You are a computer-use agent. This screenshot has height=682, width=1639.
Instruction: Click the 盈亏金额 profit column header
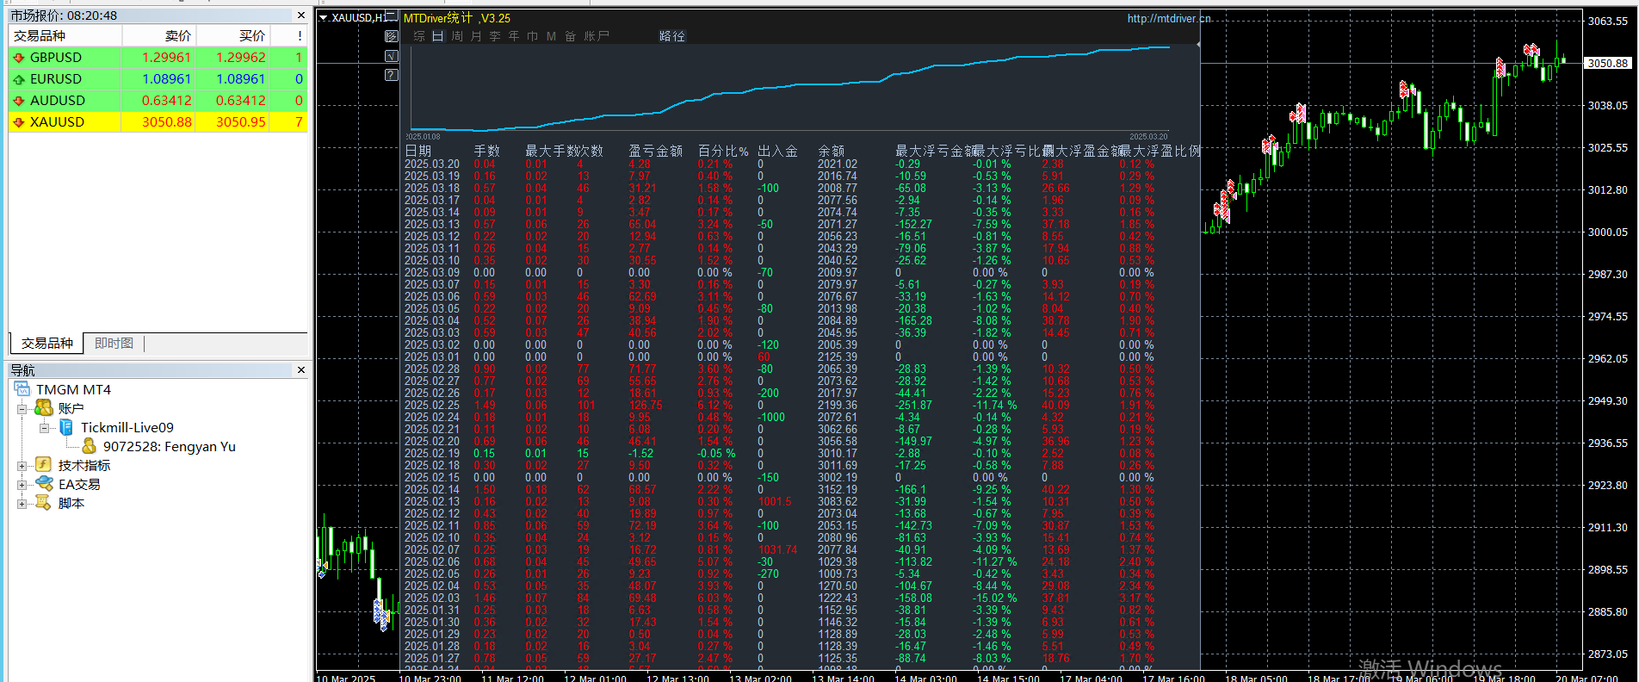click(655, 151)
